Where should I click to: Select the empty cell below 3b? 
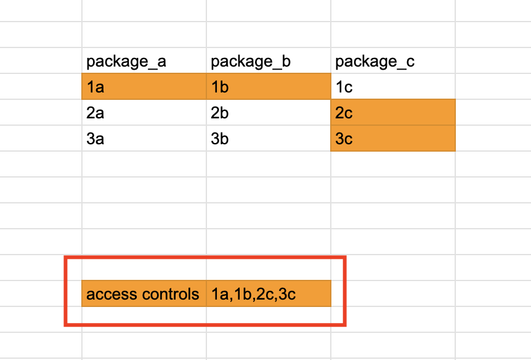[x=269, y=164]
